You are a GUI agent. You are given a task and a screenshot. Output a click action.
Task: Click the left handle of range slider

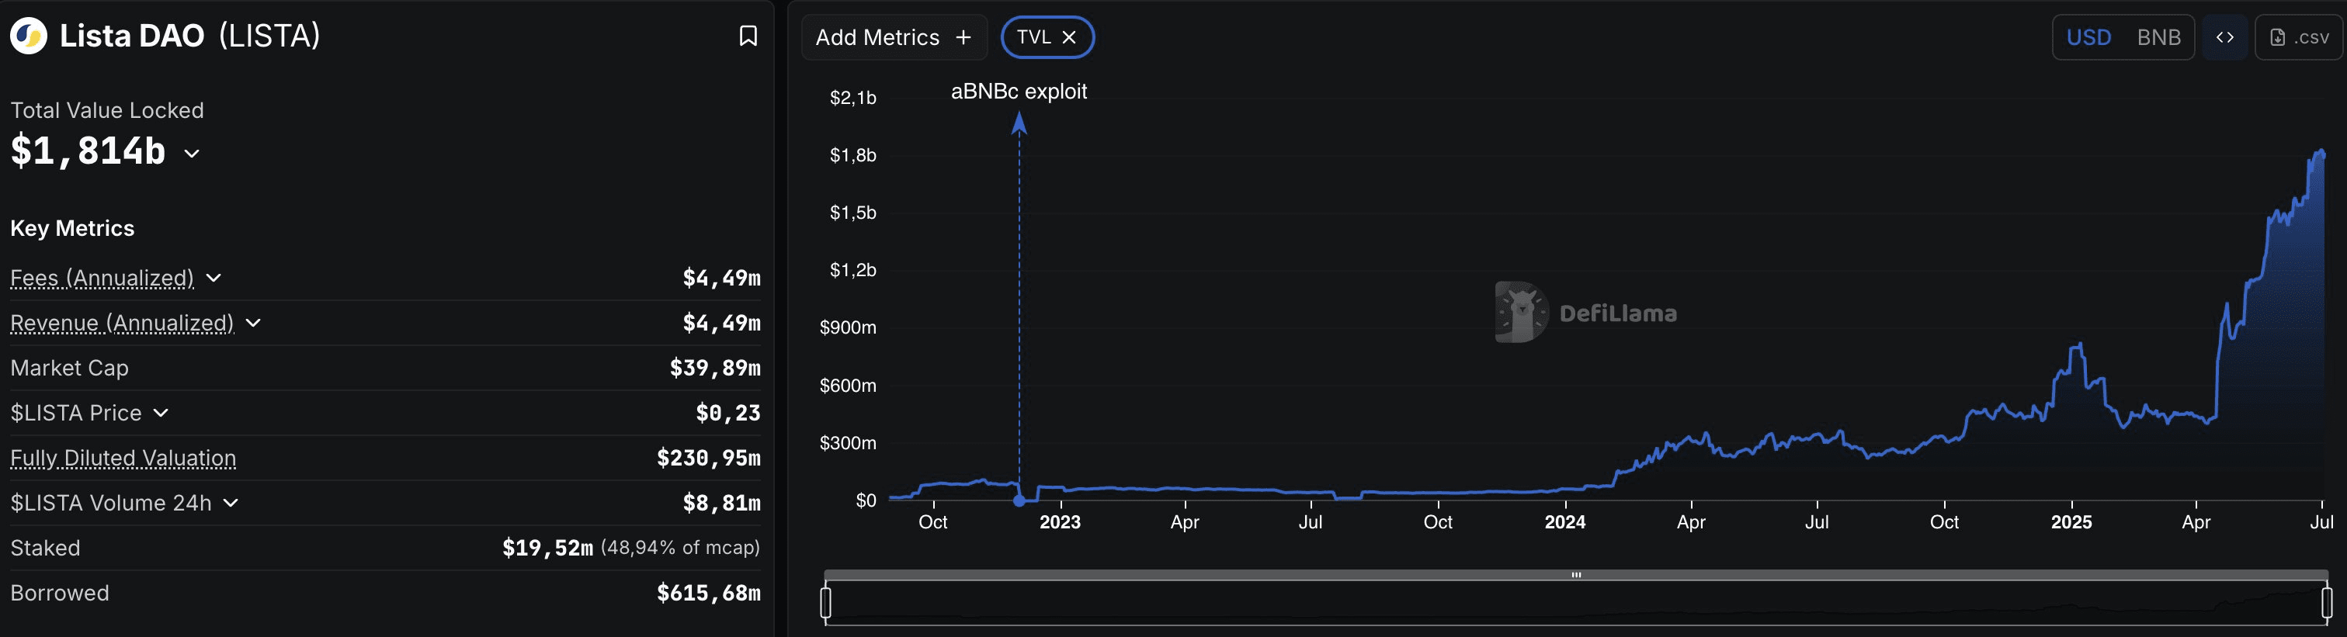825,602
